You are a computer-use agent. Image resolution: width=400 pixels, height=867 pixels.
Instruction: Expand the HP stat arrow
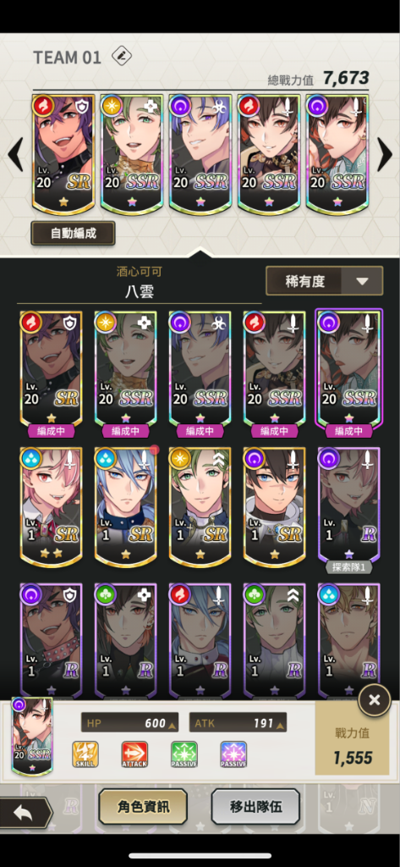tap(173, 724)
